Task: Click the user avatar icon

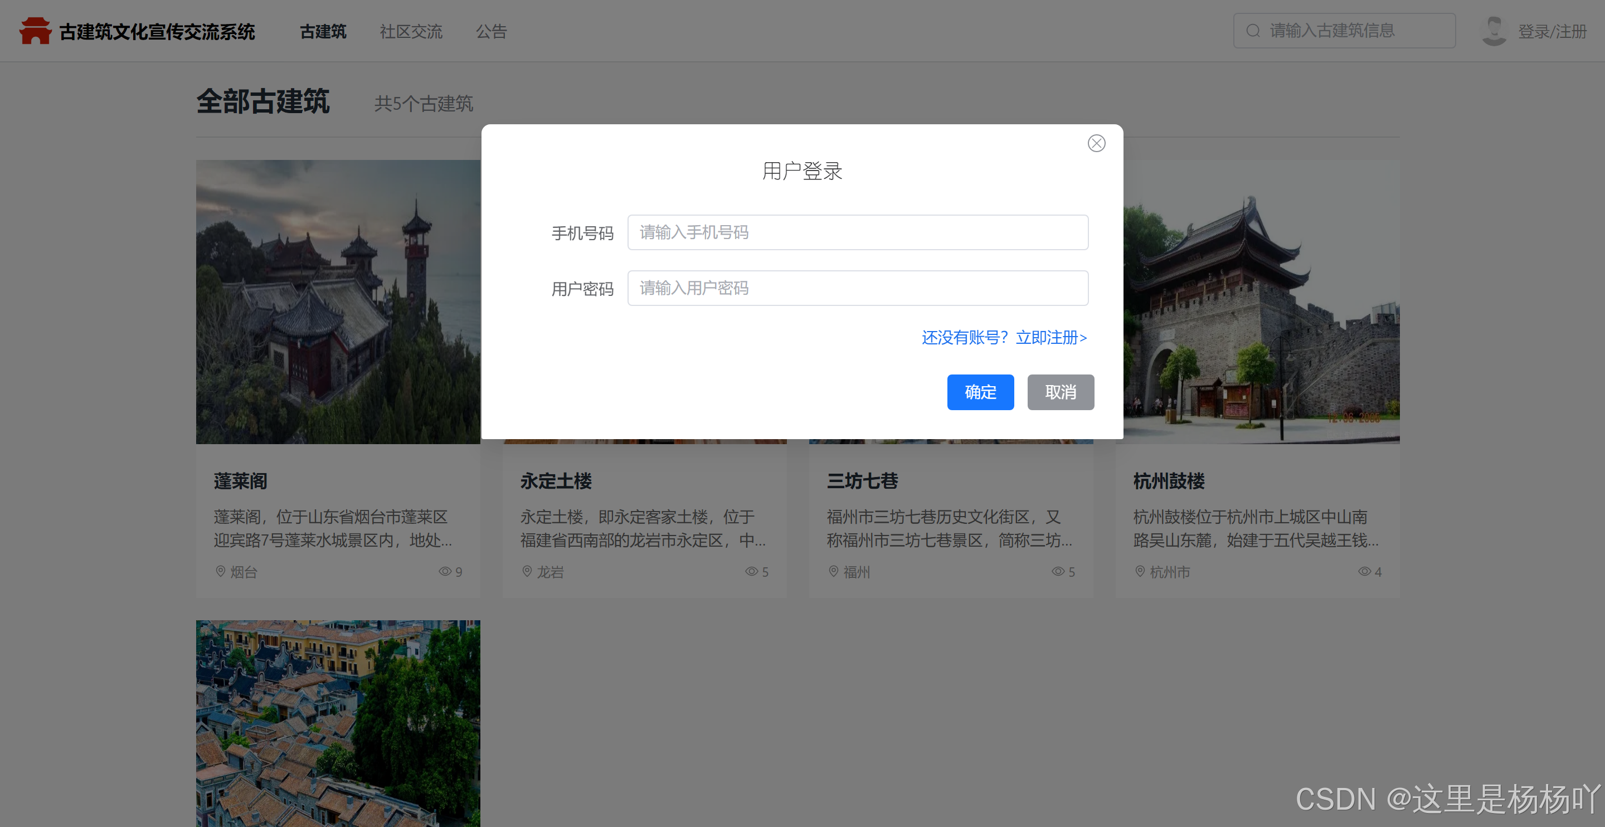Action: coord(1494,31)
